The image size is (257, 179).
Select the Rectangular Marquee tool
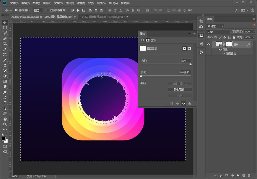[x=5, y=28]
